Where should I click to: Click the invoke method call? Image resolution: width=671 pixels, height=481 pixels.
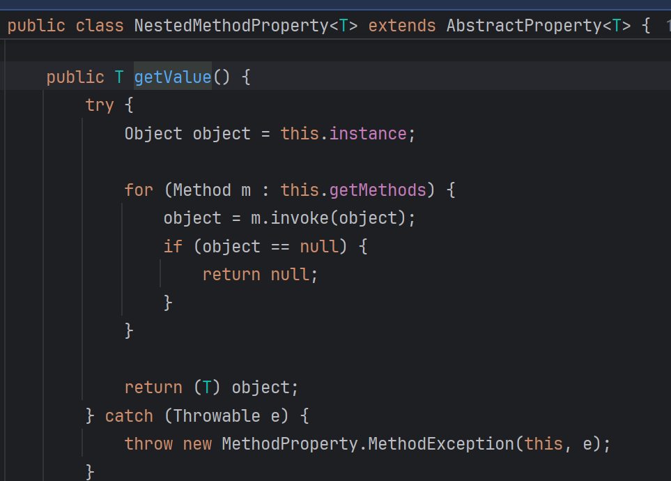coord(300,218)
